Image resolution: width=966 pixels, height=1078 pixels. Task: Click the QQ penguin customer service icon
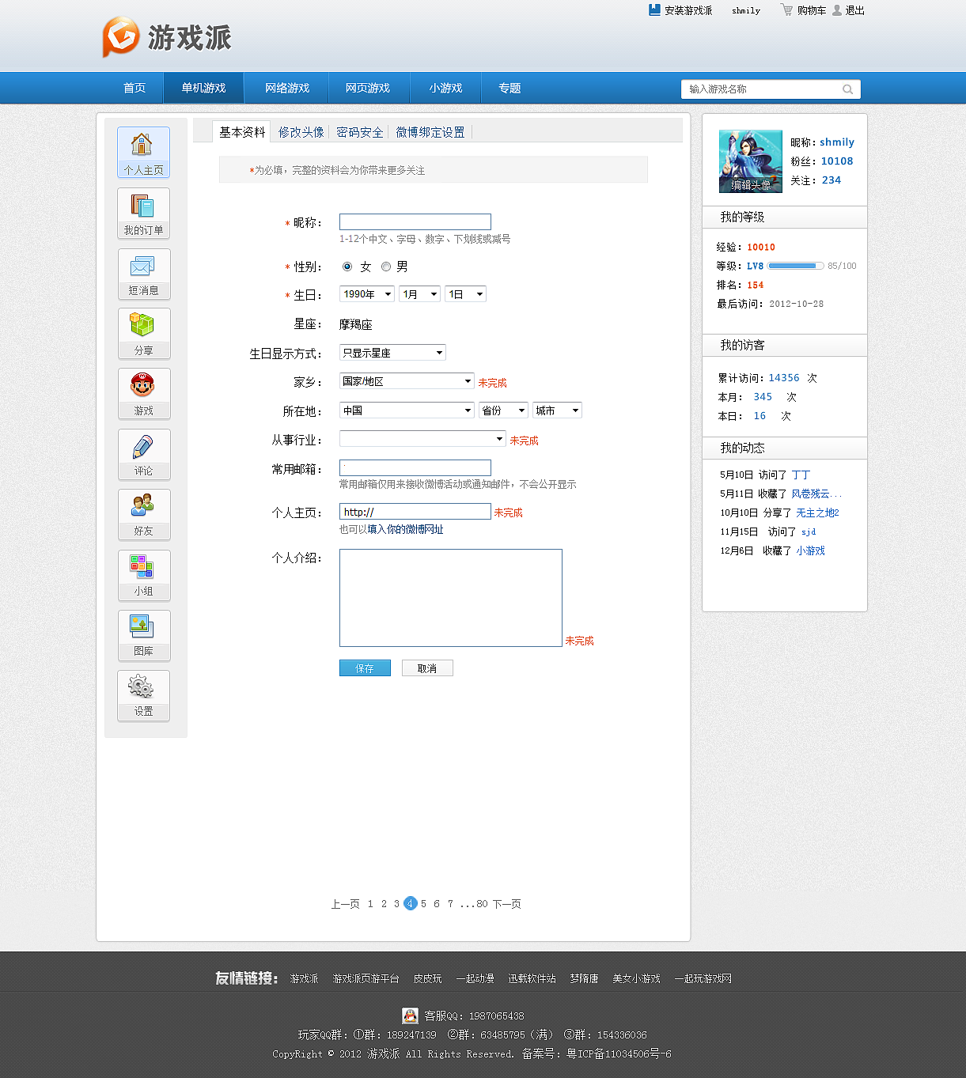tap(410, 1016)
